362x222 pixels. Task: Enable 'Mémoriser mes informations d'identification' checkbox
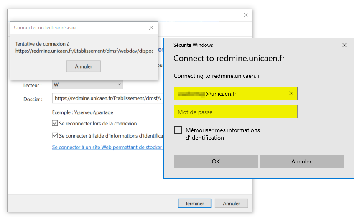coord(178,130)
